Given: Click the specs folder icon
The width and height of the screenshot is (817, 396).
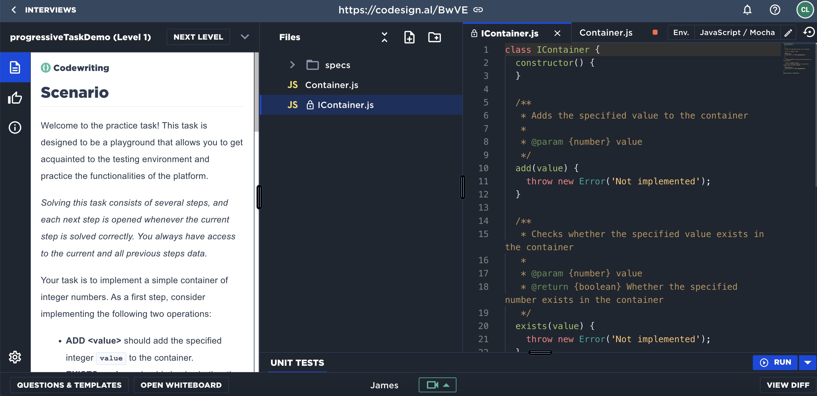Looking at the screenshot, I should 312,65.
